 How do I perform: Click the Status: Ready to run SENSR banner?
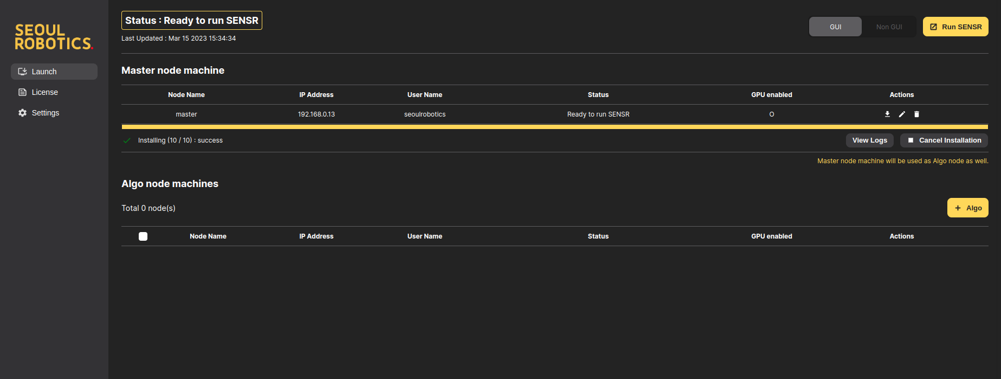pyautogui.click(x=192, y=21)
